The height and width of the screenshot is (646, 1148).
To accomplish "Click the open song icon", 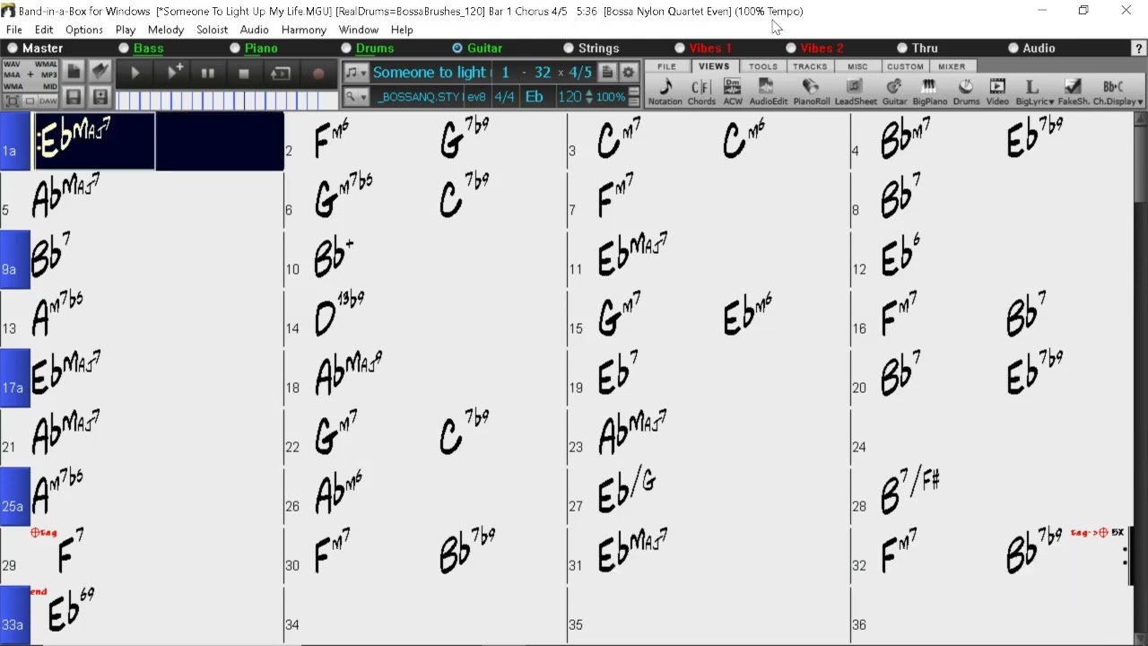I will pyautogui.click(x=100, y=71).
